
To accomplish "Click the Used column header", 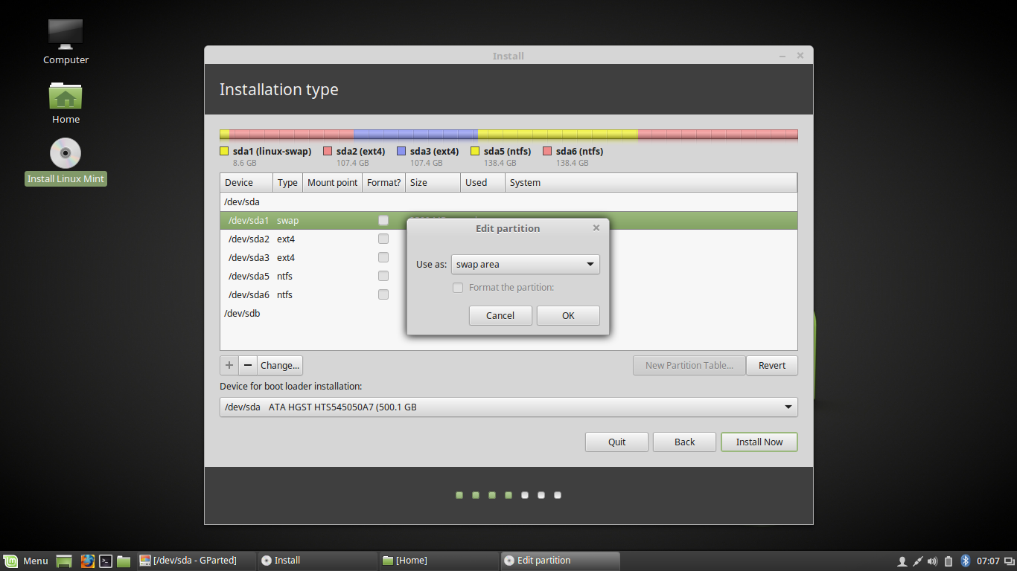I will click(483, 183).
